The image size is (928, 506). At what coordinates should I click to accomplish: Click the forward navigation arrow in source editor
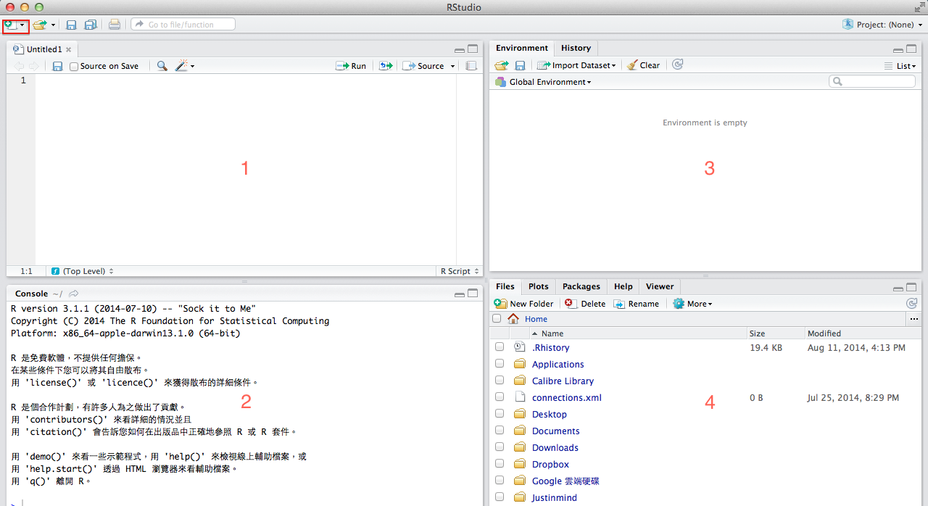33,66
